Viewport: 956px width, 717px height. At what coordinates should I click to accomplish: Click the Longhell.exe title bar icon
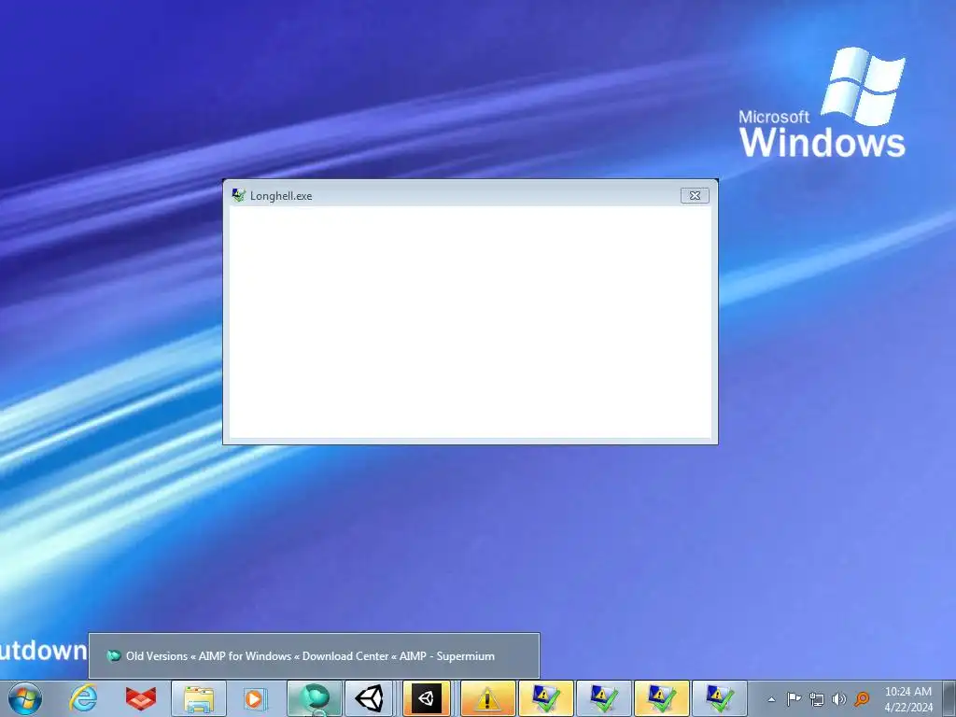(238, 195)
